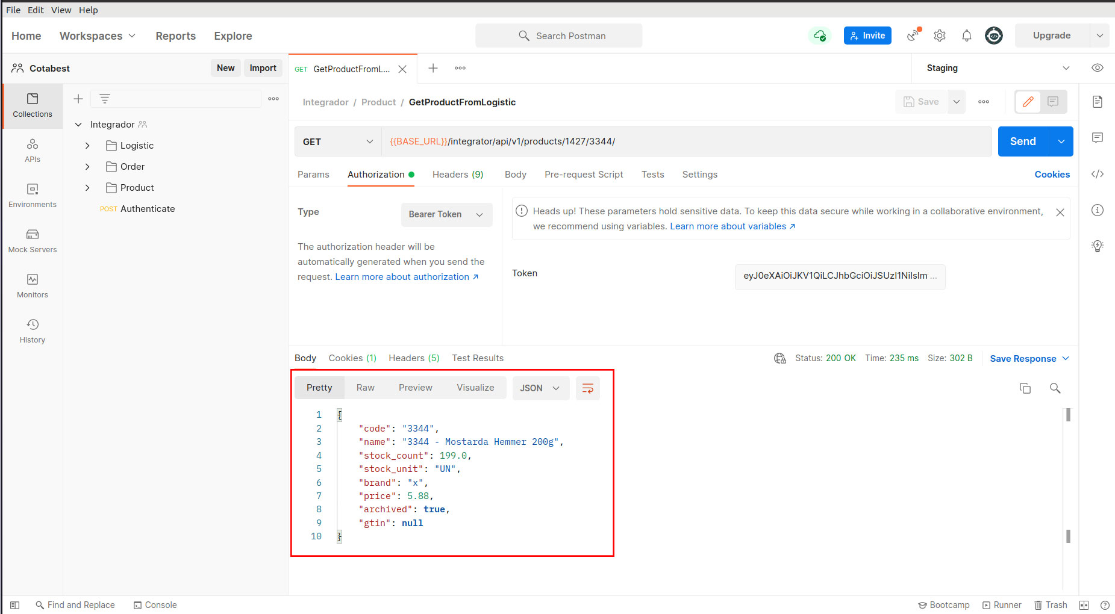Expand the Logistic folder
Viewport: 1115px width, 614px height.
(x=87, y=146)
